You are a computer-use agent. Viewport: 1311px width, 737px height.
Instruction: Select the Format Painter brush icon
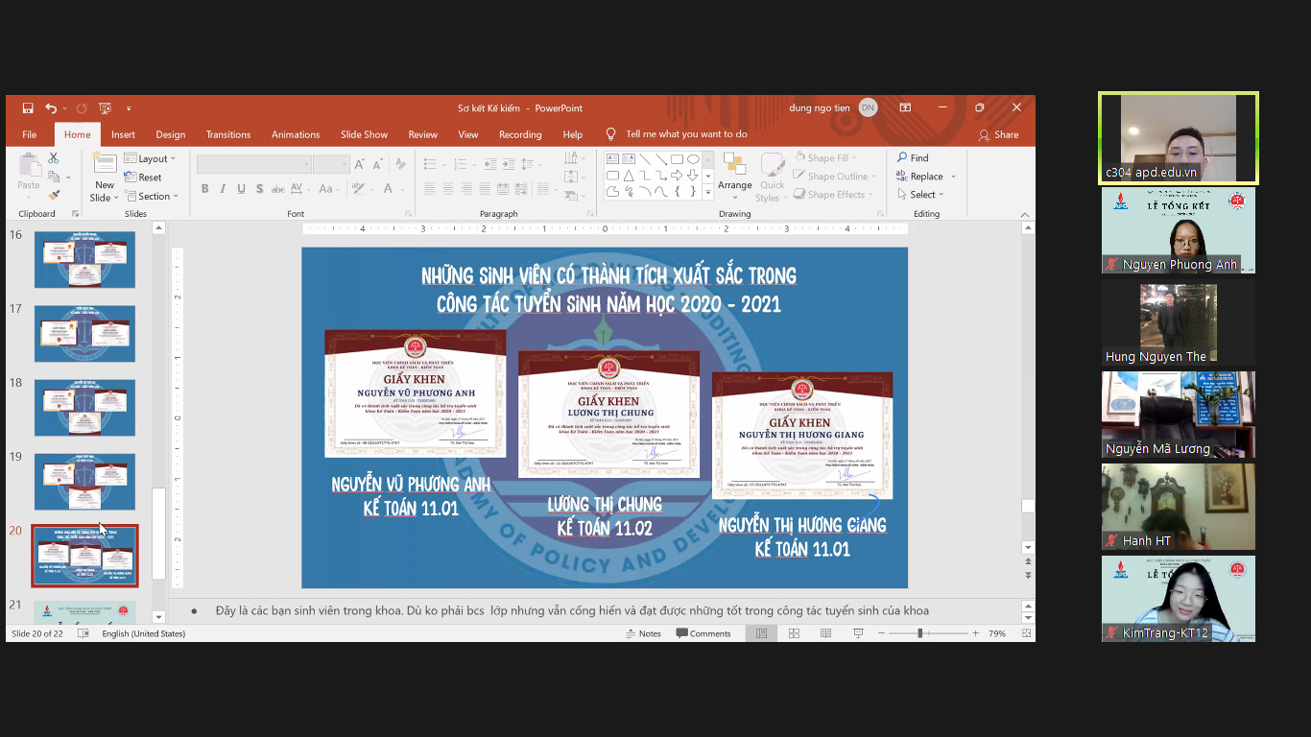click(x=54, y=195)
